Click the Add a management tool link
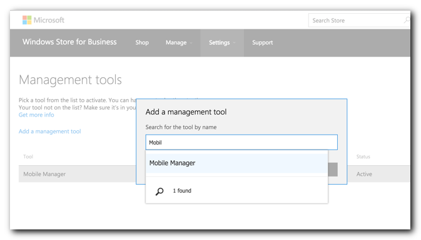Viewport: 421px width, 240px height. tap(49, 132)
